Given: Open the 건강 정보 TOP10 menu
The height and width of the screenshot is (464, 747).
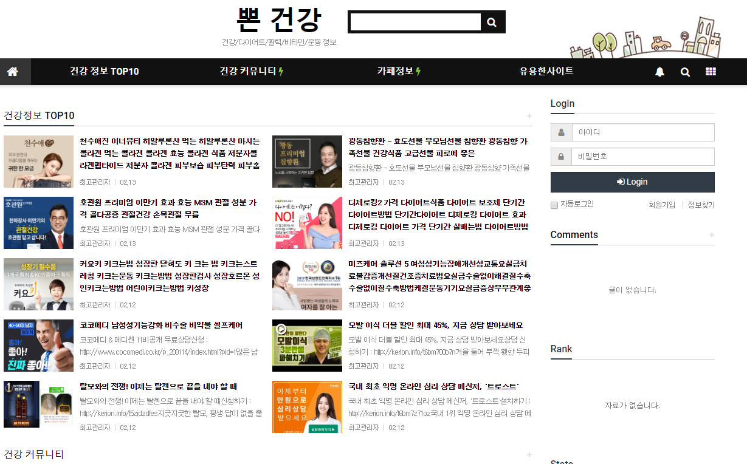Looking at the screenshot, I should coord(104,72).
